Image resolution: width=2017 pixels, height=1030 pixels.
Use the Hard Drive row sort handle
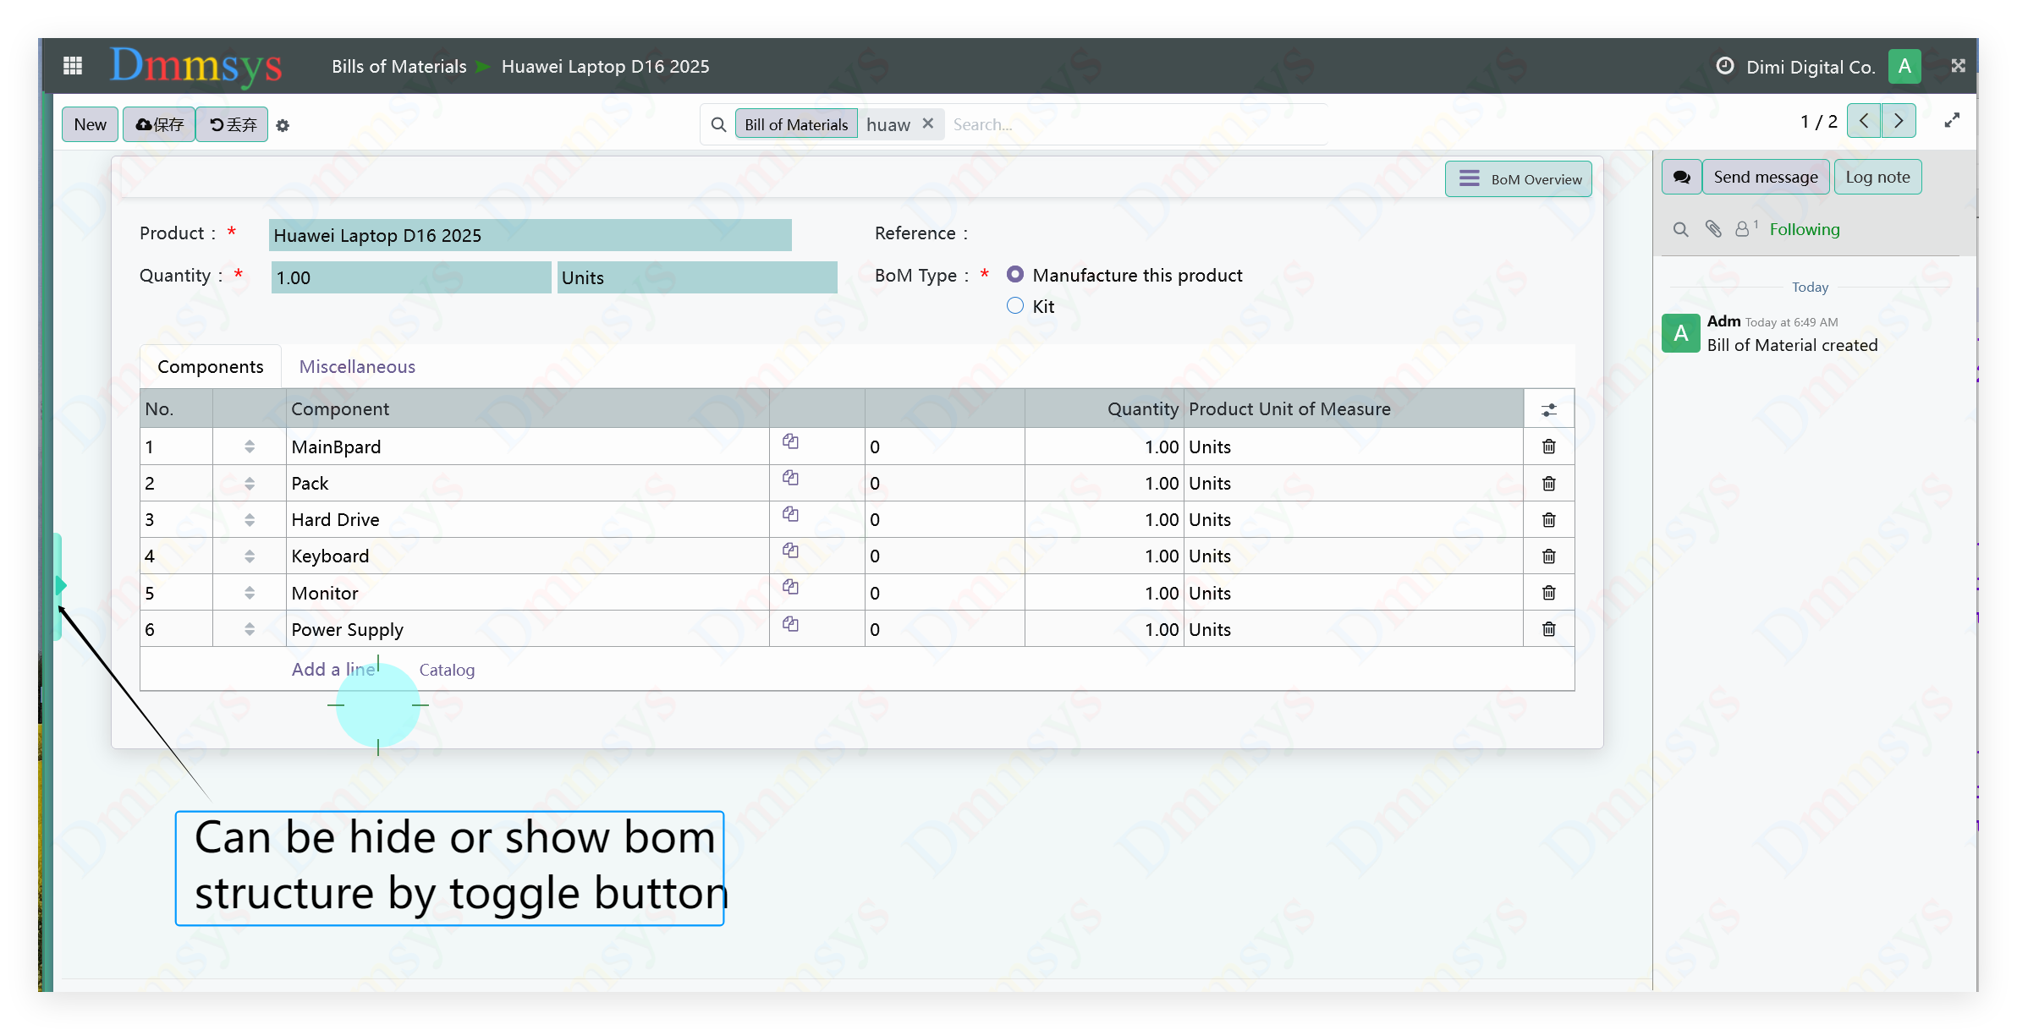click(x=249, y=519)
